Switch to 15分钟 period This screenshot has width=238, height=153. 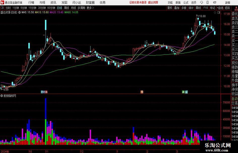[32, 8]
